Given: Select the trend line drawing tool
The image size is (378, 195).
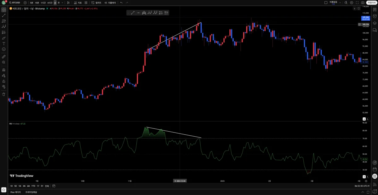Looking at the screenshot, I should 4,15.
